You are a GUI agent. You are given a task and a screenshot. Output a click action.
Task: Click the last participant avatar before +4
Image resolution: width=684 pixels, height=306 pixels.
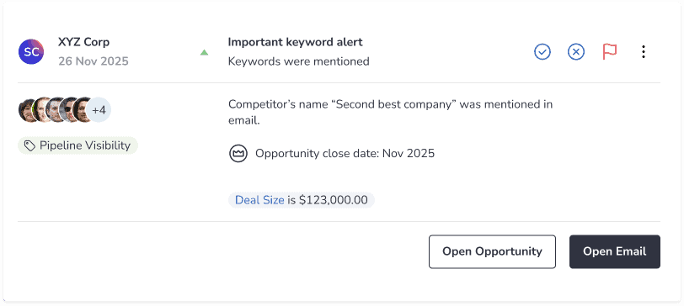click(x=82, y=109)
